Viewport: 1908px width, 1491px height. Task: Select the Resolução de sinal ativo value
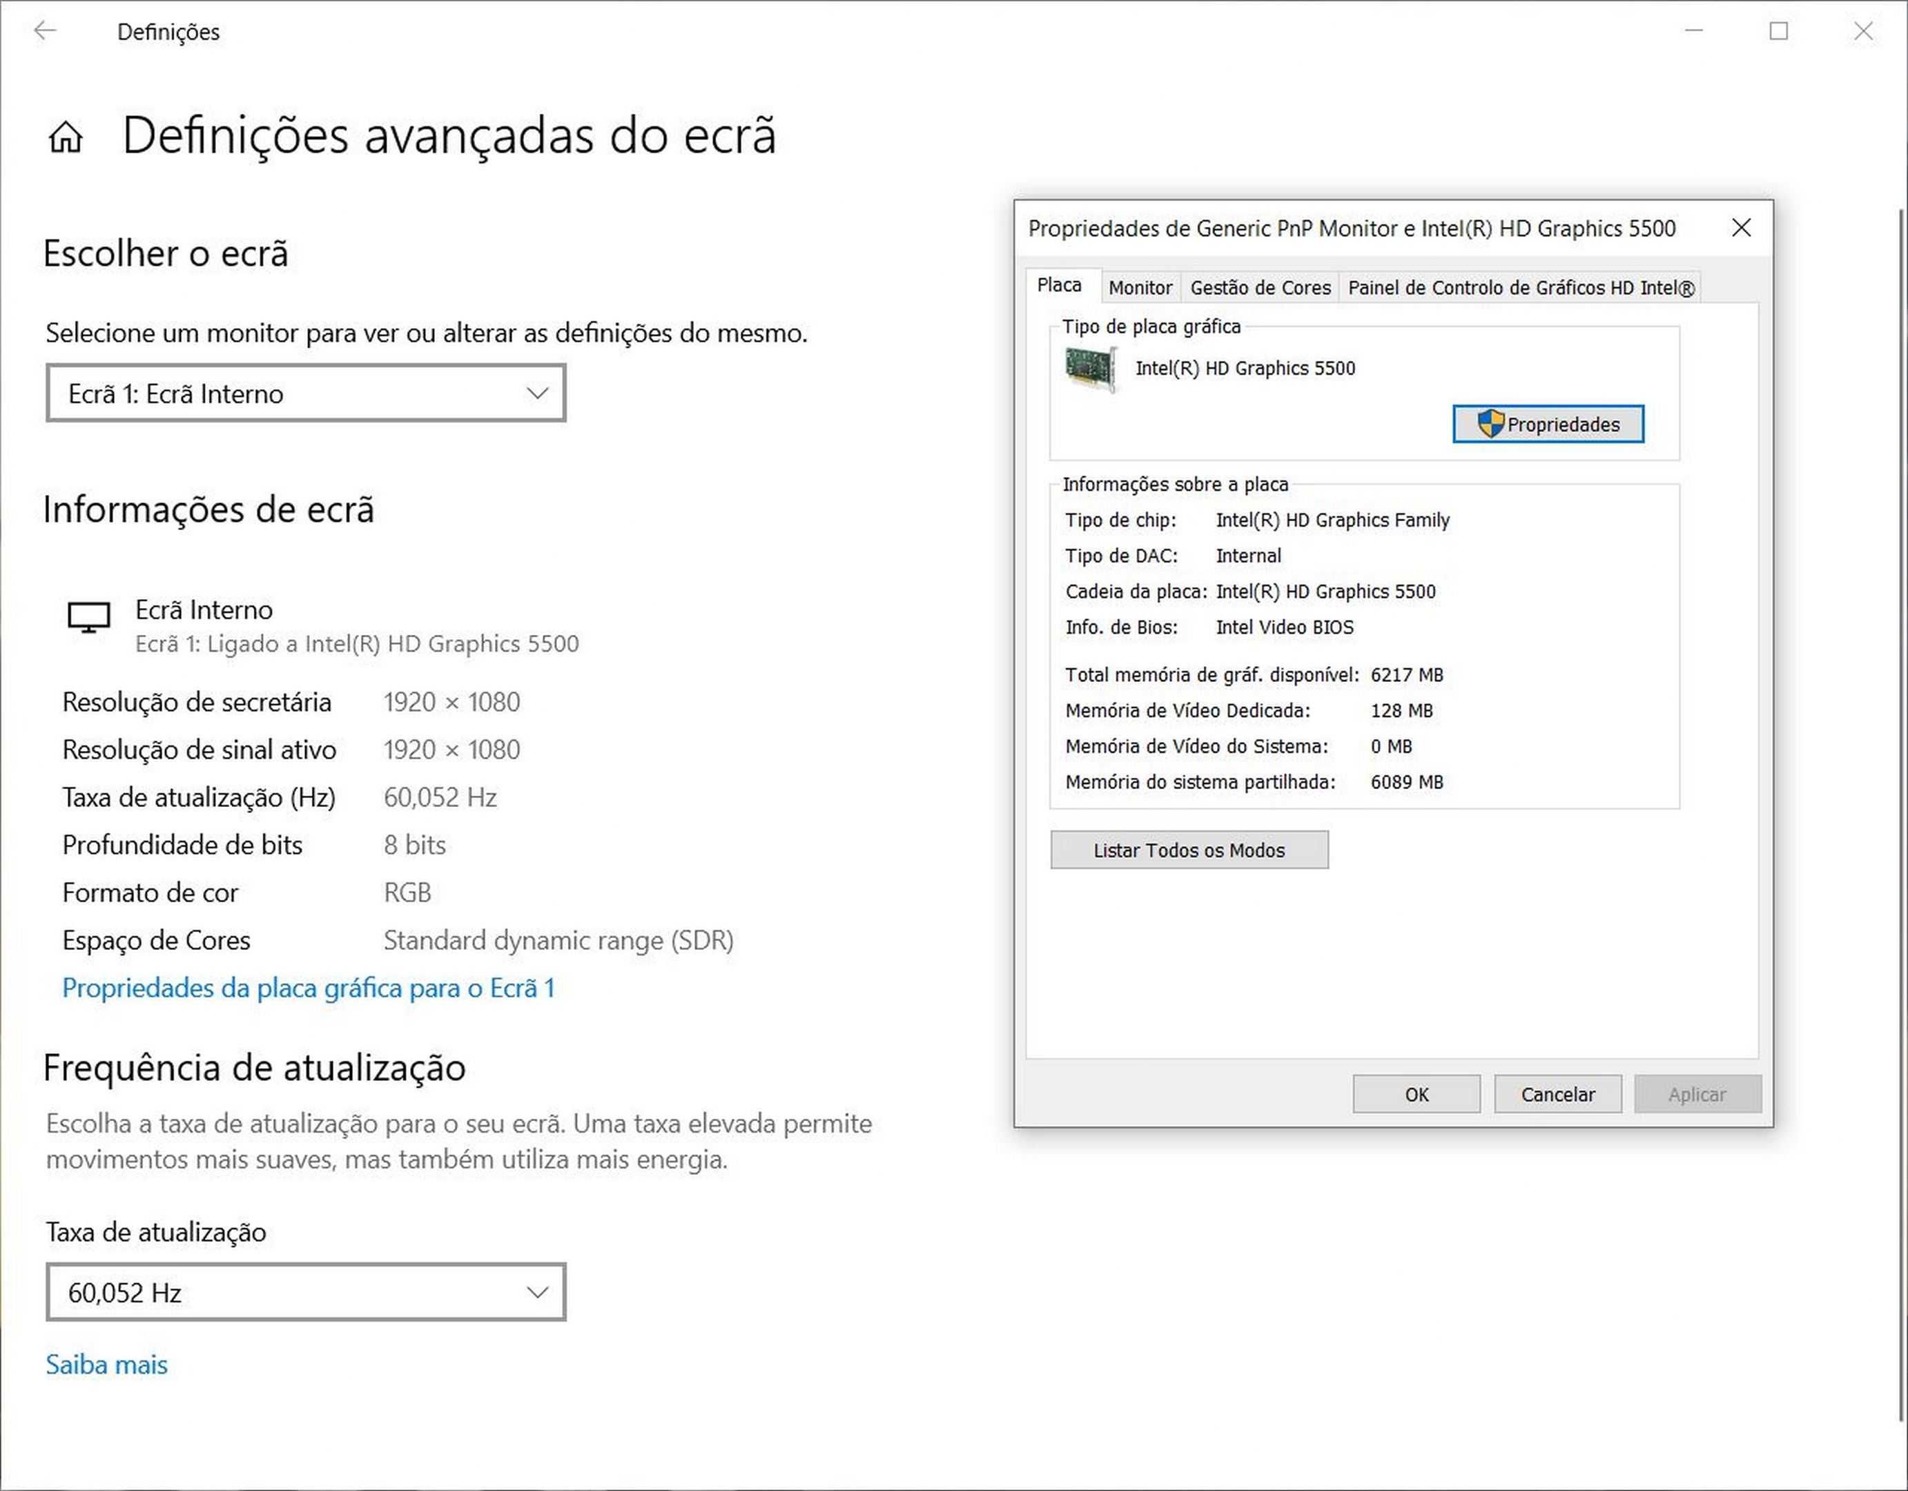pos(451,750)
